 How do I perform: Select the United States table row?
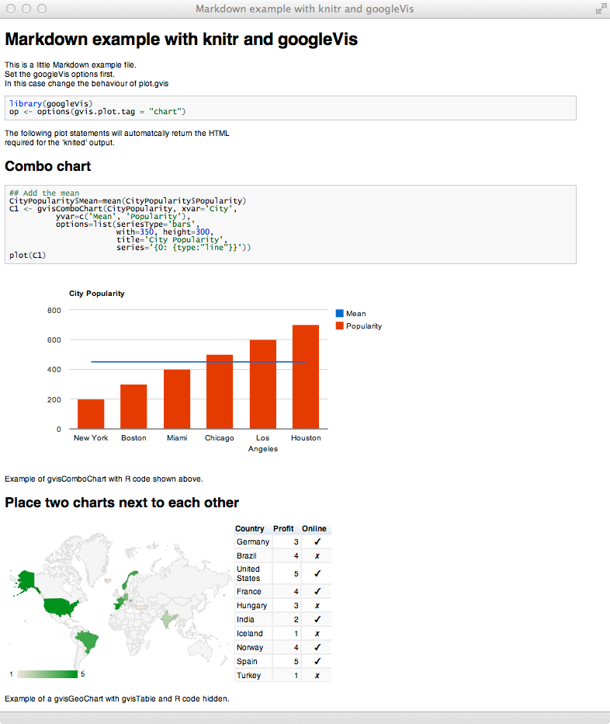282,573
